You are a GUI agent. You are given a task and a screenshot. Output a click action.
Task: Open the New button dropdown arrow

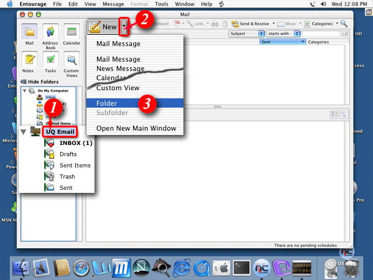click(x=125, y=27)
